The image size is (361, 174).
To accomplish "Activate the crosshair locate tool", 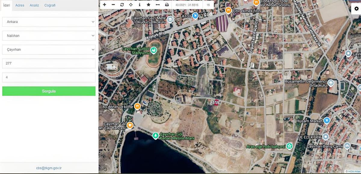I will (131, 5).
